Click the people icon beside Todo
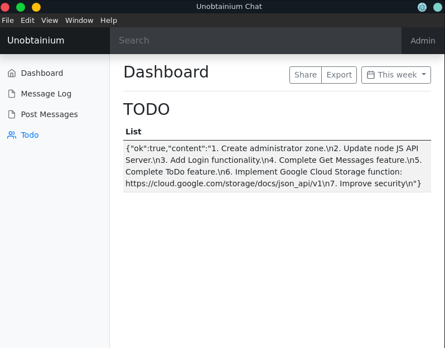Image resolution: width=445 pixels, height=348 pixels. click(x=12, y=135)
